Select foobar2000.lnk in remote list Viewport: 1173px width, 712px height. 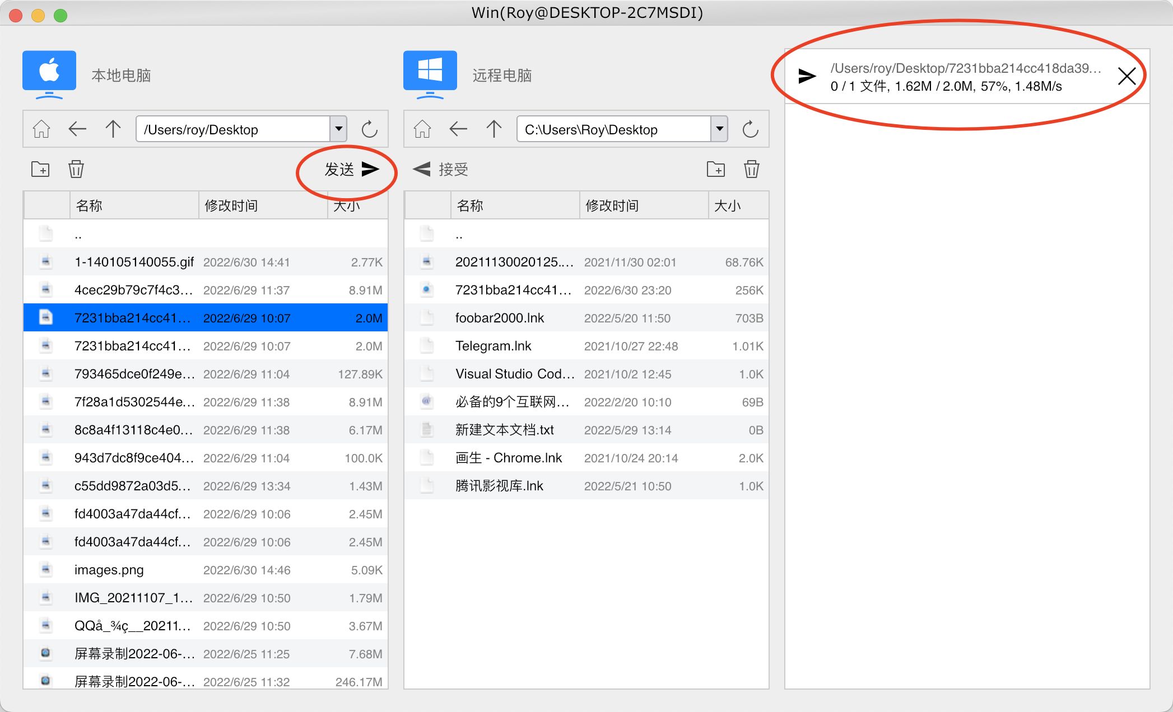(x=499, y=318)
